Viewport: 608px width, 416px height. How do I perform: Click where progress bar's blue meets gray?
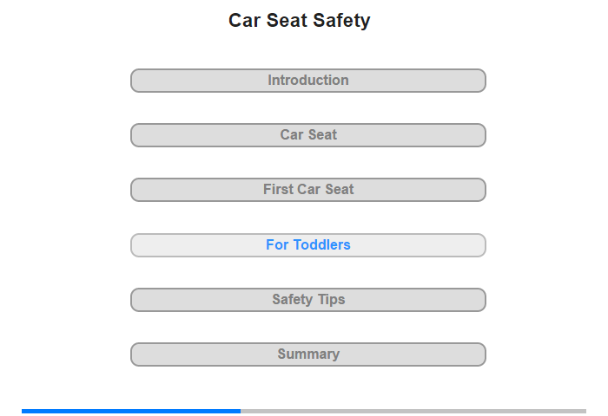tap(241, 411)
